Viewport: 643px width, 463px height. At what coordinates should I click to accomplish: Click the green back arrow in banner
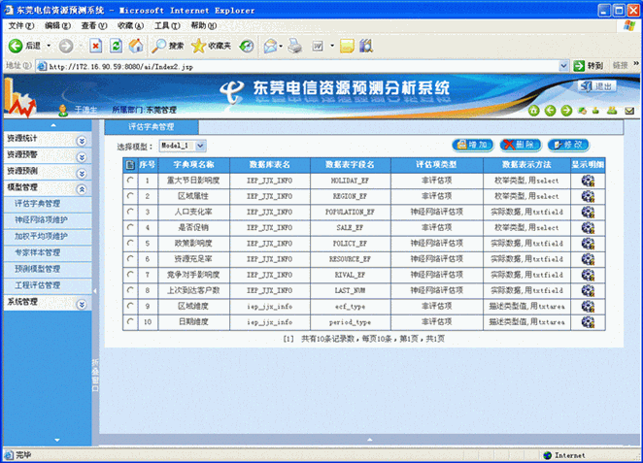click(550, 111)
